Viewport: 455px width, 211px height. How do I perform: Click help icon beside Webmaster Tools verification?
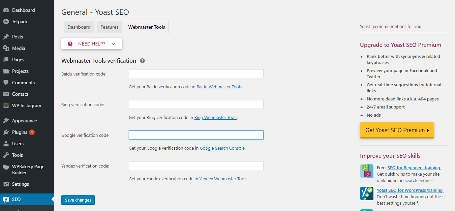[143, 61]
